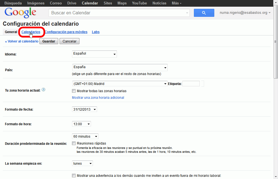This screenshot has width=278, height=179.
Task: Click the Guardar button
Action: (x=49, y=41)
